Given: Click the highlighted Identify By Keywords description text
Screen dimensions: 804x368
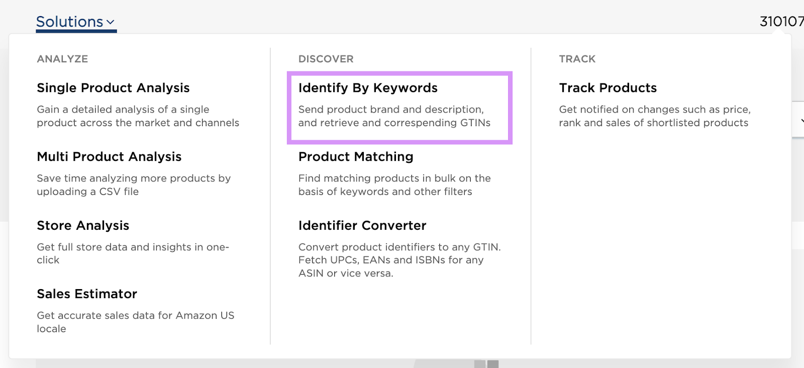Looking at the screenshot, I should click(394, 116).
